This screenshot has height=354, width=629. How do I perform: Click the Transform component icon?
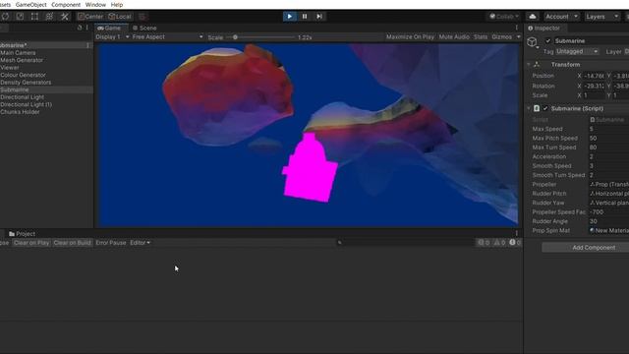tap(537, 65)
